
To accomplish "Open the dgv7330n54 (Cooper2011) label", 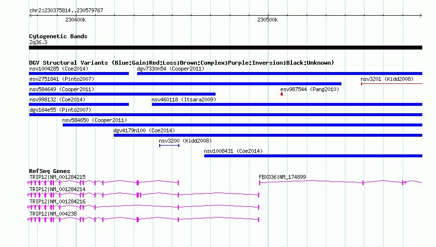I will point(170,69).
